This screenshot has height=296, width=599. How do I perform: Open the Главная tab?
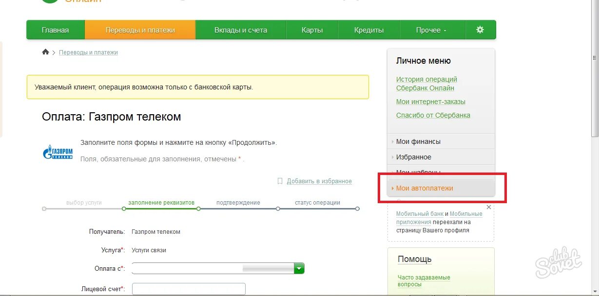[x=56, y=30]
